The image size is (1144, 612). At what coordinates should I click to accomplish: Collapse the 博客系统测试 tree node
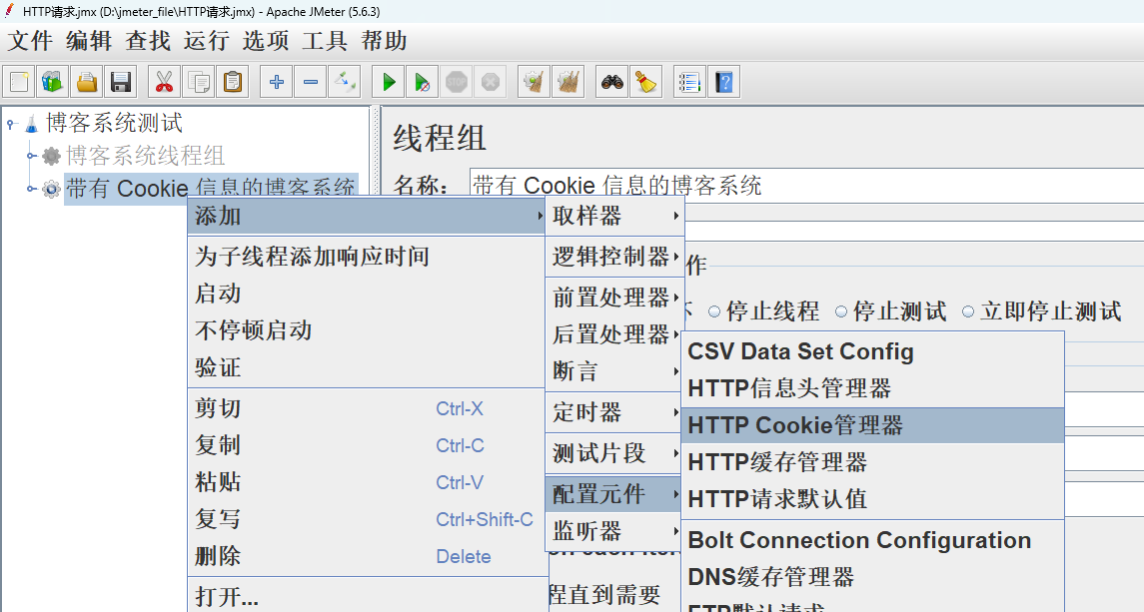11,124
